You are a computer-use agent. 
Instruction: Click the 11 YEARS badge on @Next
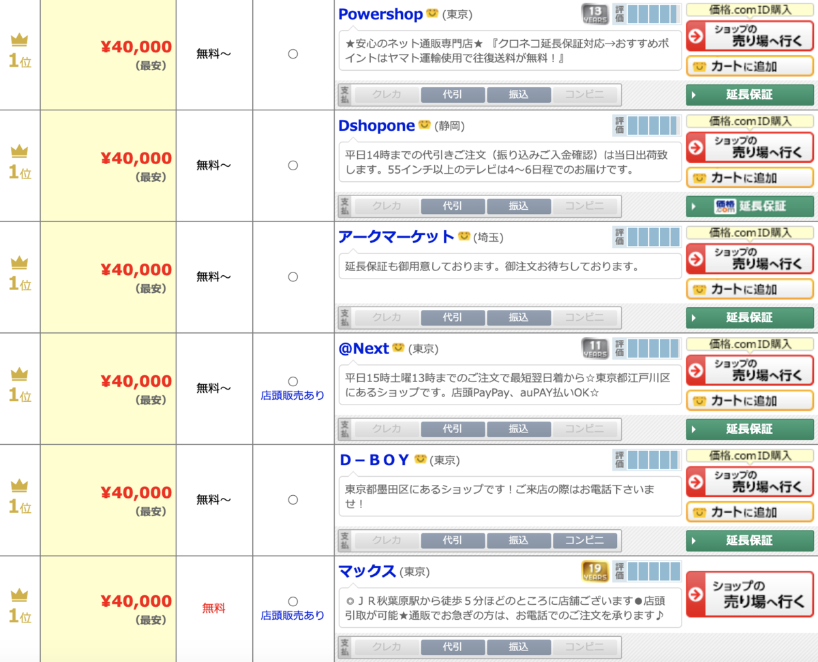pos(594,347)
